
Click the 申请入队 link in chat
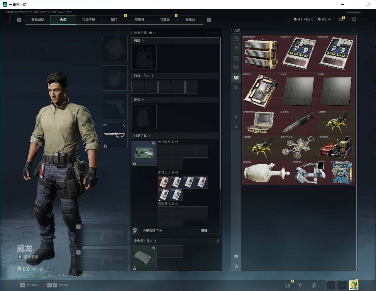pyautogui.click(x=86, y=275)
